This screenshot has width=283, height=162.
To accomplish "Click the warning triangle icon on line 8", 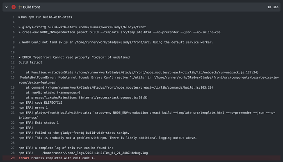I will tap(20, 42).
